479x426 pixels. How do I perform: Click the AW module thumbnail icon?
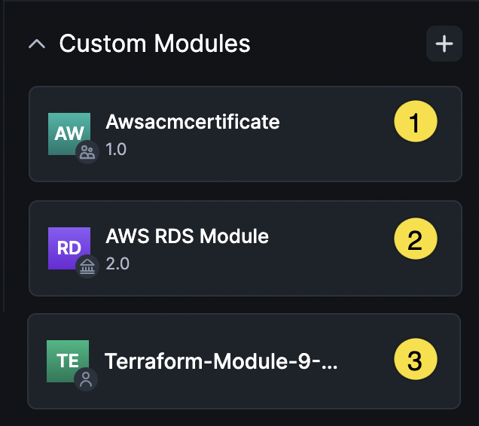[x=69, y=134]
